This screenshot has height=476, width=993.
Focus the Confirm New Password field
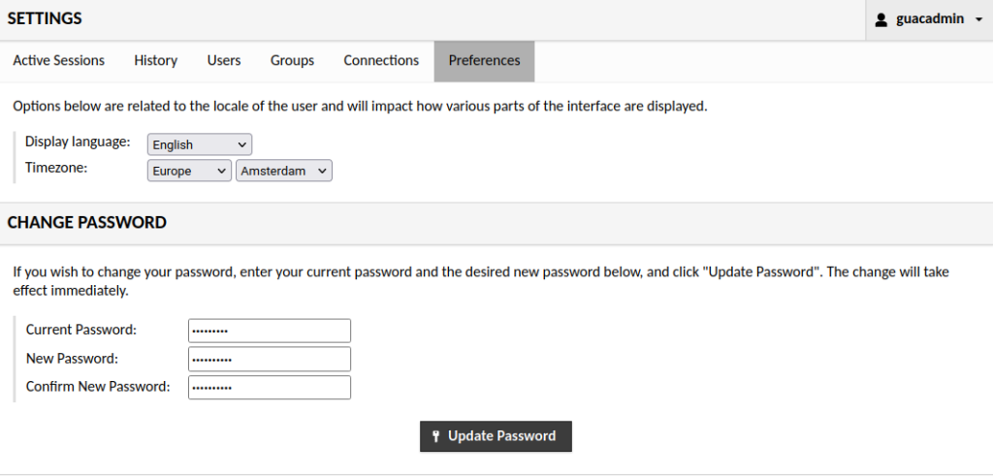coord(270,388)
